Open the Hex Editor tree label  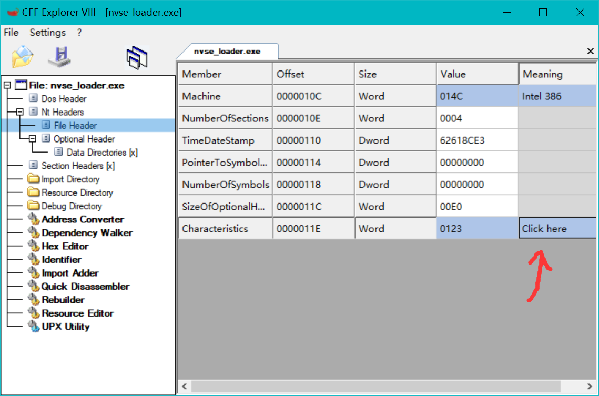[x=65, y=246]
